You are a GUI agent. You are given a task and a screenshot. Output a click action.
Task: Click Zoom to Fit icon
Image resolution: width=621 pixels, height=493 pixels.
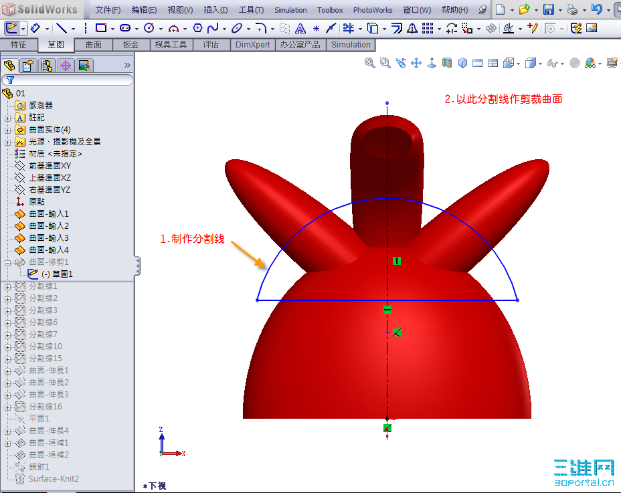(370, 63)
